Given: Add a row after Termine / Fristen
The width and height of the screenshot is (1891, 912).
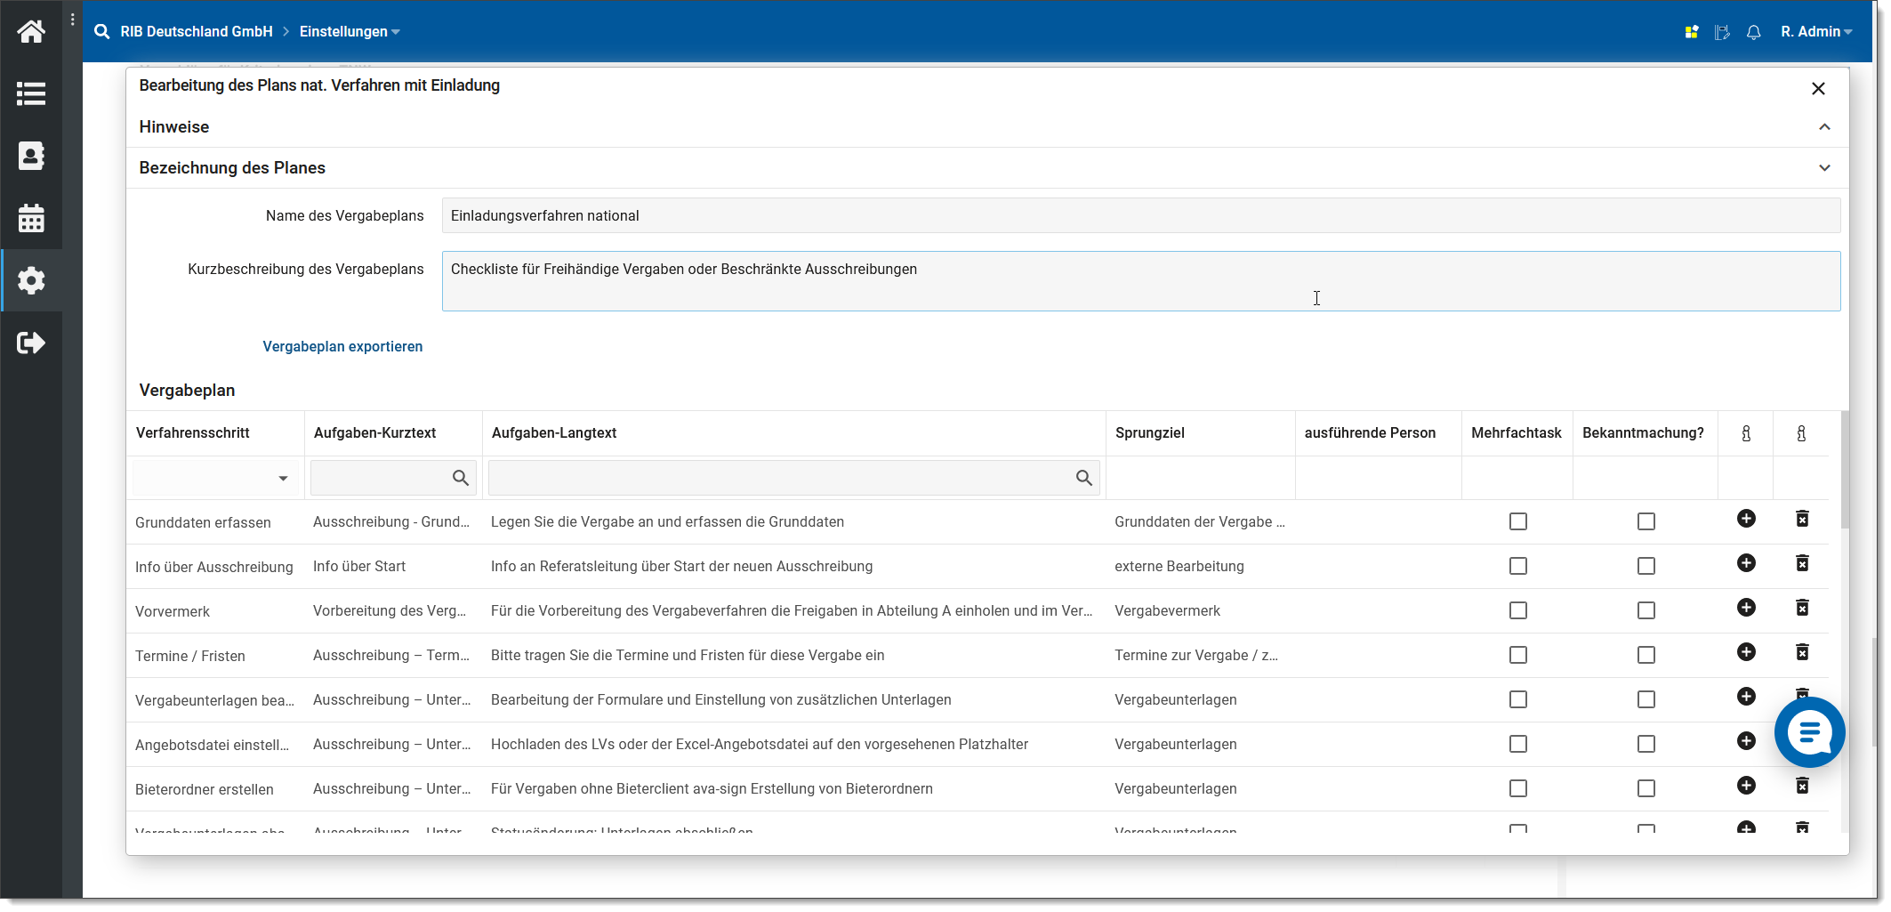Looking at the screenshot, I should tap(1746, 651).
